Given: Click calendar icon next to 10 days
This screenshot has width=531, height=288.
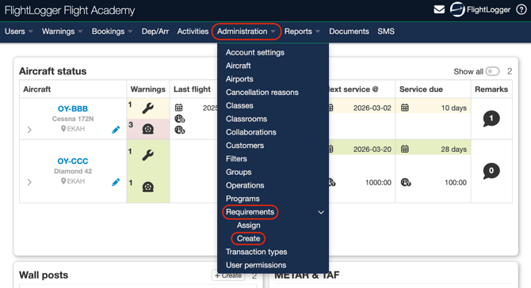Looking at the screenshot, I should [x=405, y=108].
